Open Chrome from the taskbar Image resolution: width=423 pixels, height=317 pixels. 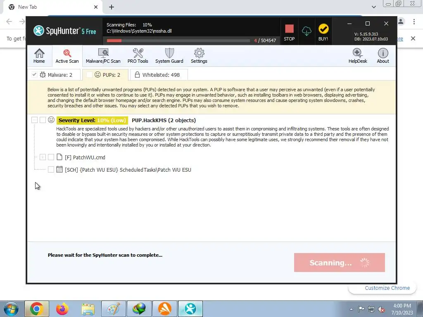click(x=37, y=309)
